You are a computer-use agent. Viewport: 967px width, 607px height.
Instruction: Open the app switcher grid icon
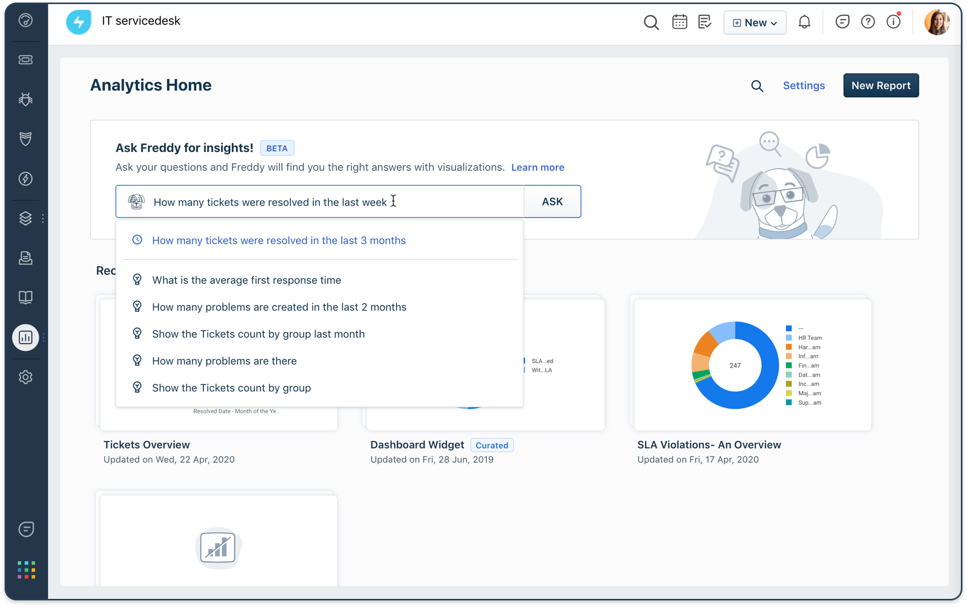(x=26, y=570)
